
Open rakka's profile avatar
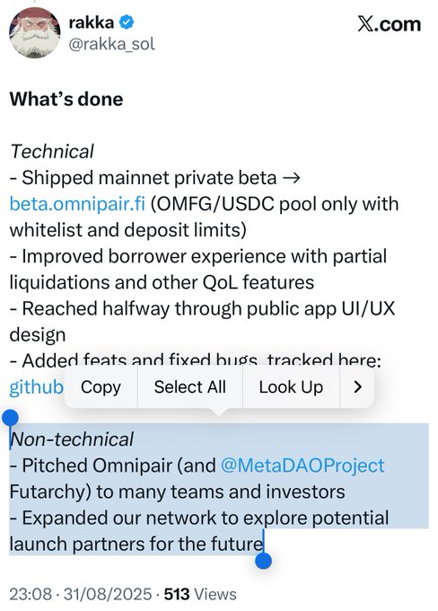click(x=35, y=32)
